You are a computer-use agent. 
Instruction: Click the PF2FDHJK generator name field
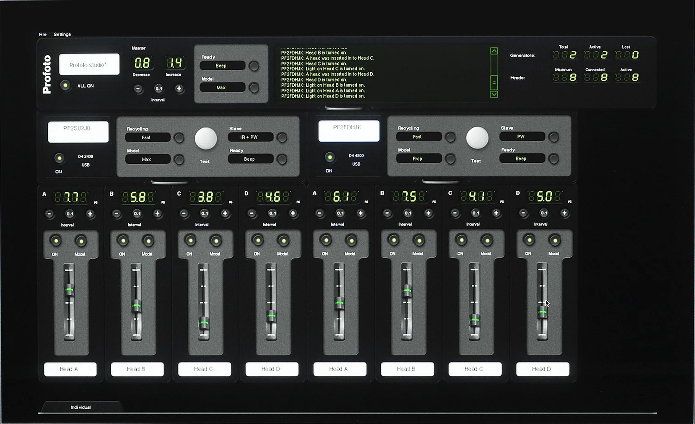click(348, 131)
